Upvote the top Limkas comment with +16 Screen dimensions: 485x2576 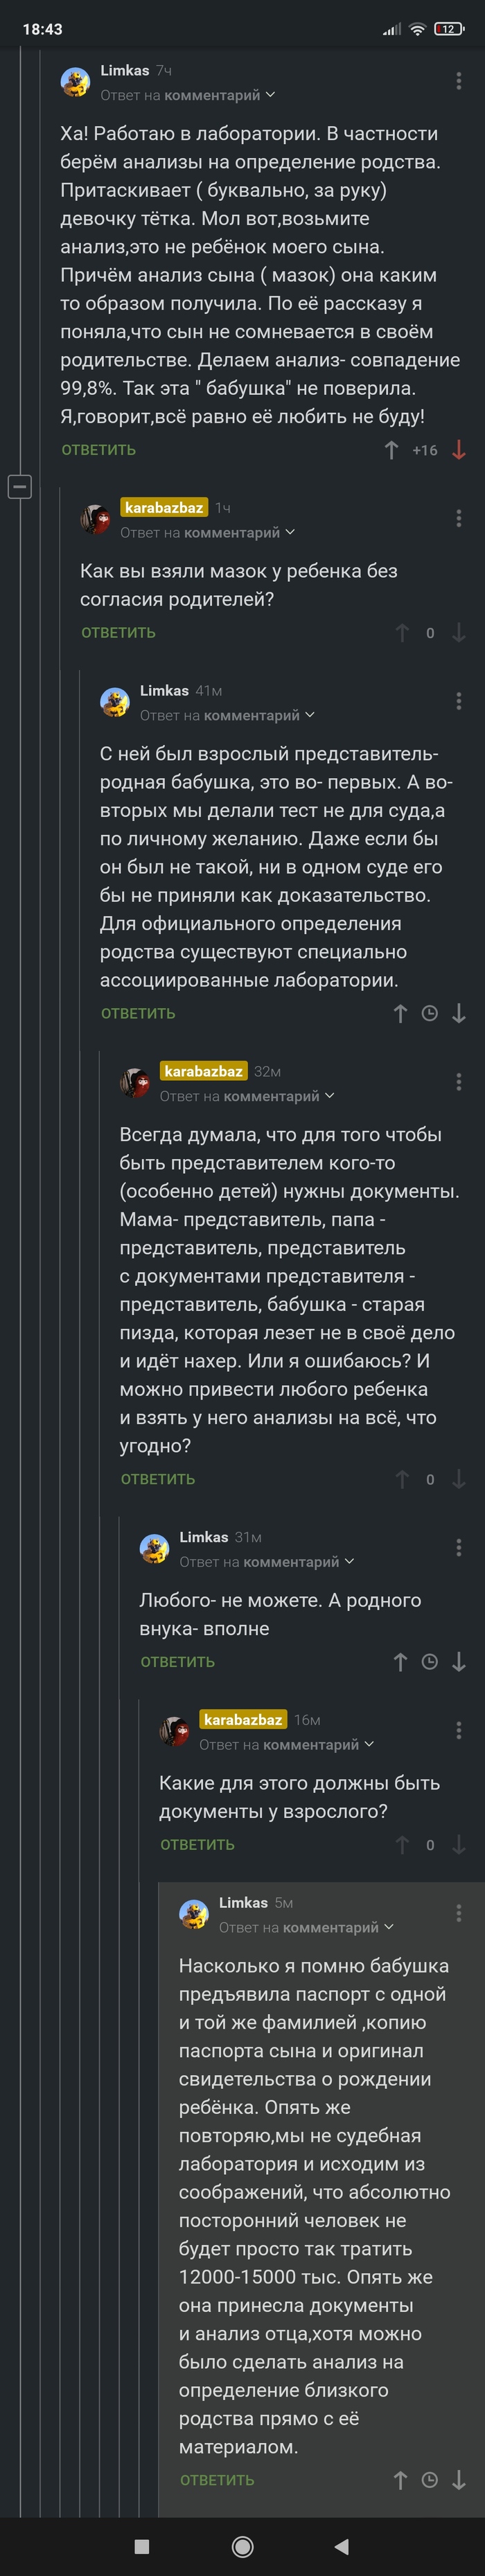pyautogui.click(x=391, y=450)
